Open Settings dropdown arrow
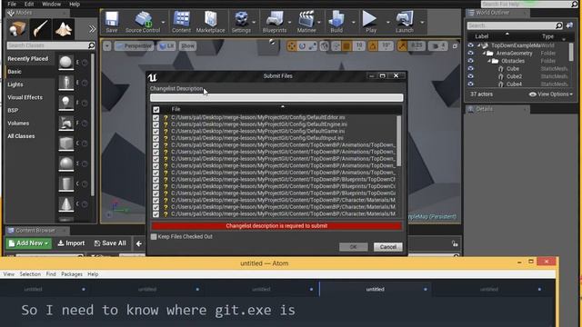Viewport: 582px width, 327px height. click(254, 22)
